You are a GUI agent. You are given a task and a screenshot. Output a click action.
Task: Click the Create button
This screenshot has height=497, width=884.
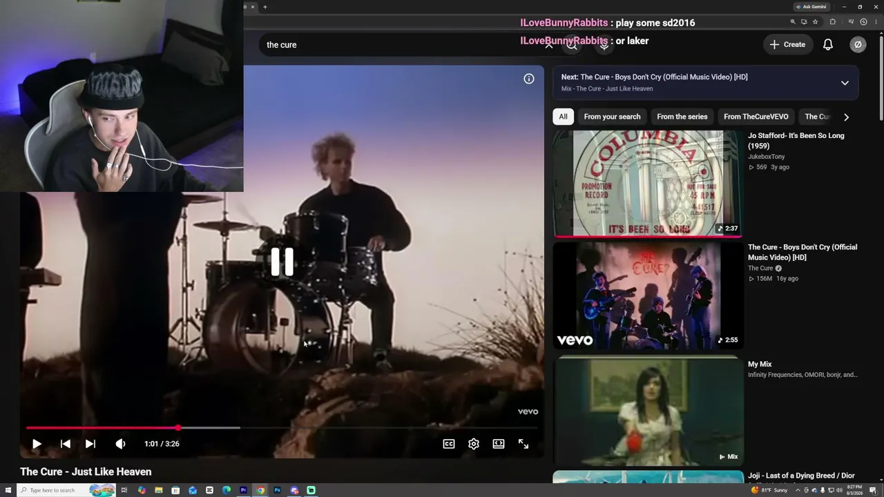787,44
